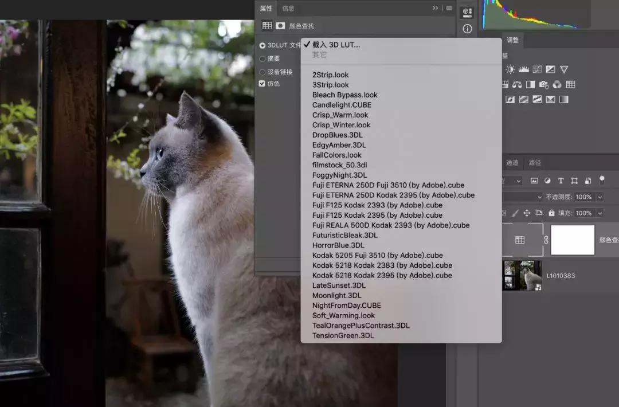Select the Color Balance adjustment icon
Screen dimensions: 619x407
pos(518,84)
